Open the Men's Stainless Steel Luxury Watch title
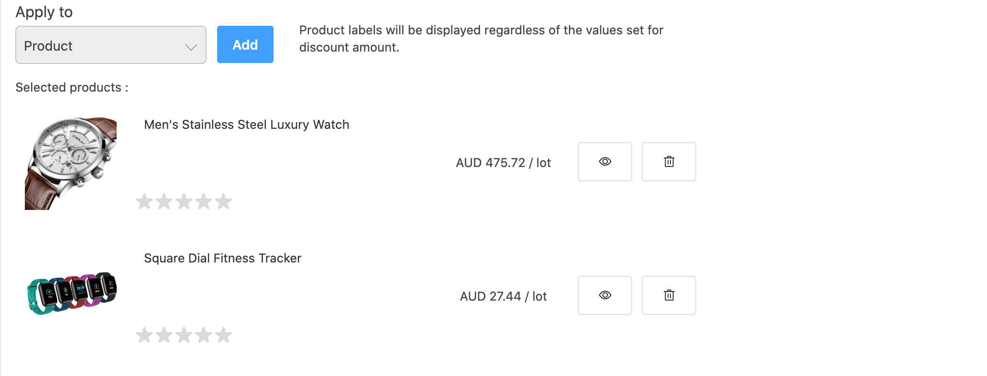The image size is (987, 376). tap(246, 125)
